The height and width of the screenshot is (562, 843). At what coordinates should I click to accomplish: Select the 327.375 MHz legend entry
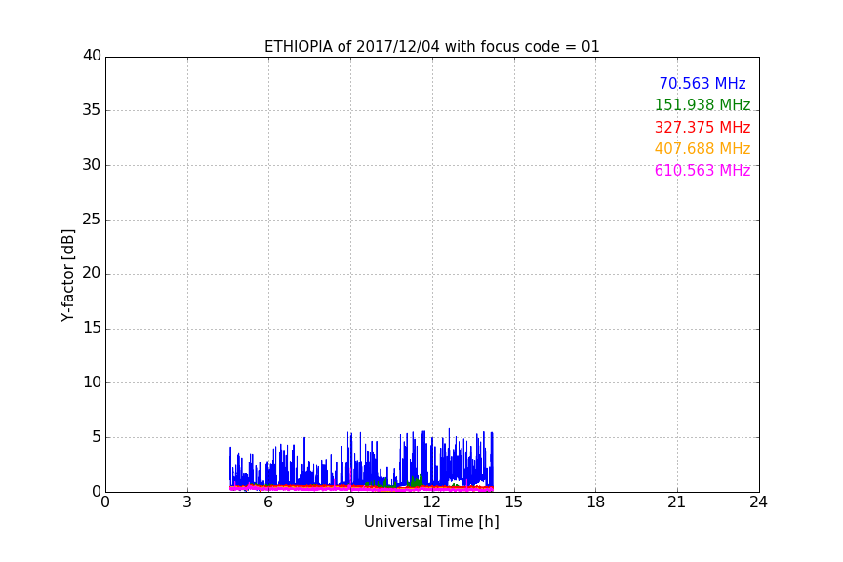[702, 128]
